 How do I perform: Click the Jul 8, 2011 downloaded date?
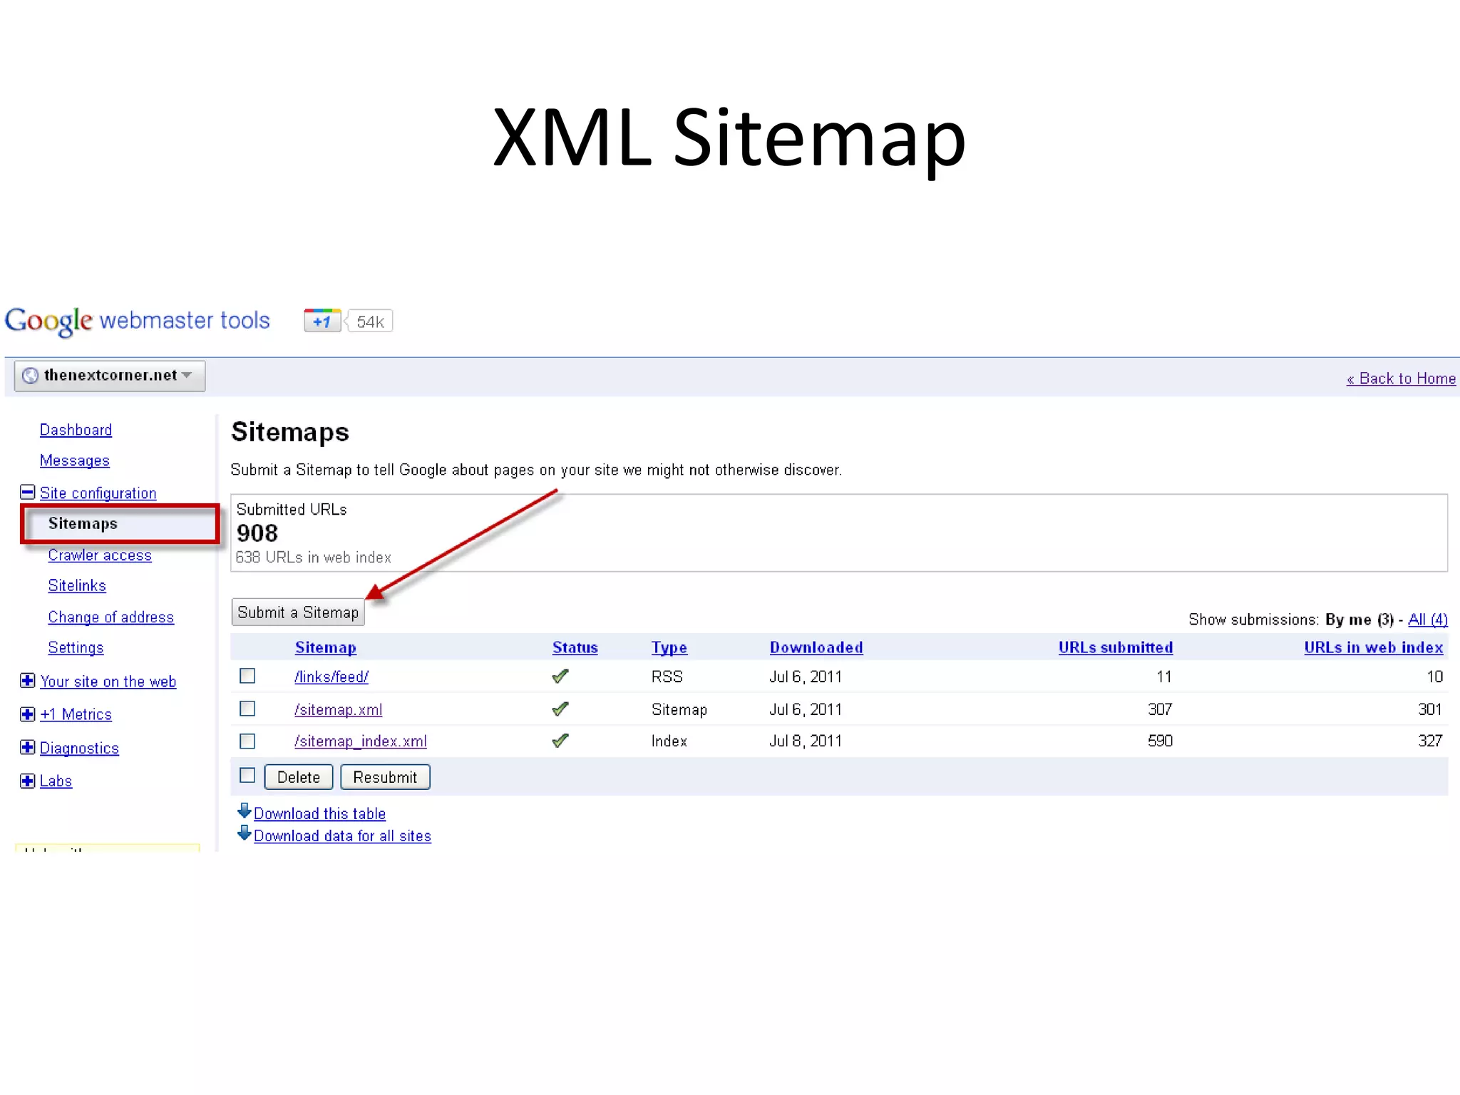[806, 741]
